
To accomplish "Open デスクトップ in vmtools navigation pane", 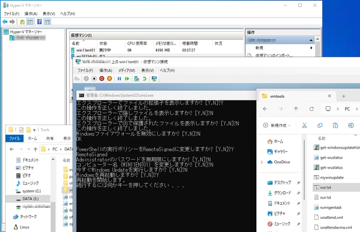I will (279, 183).
